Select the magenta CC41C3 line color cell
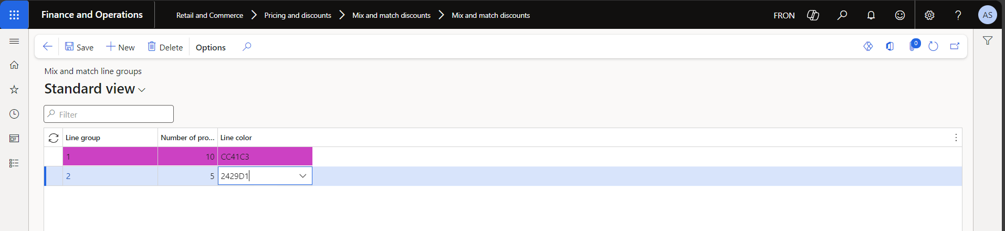The image size is (1005, 231). (265, 156)
